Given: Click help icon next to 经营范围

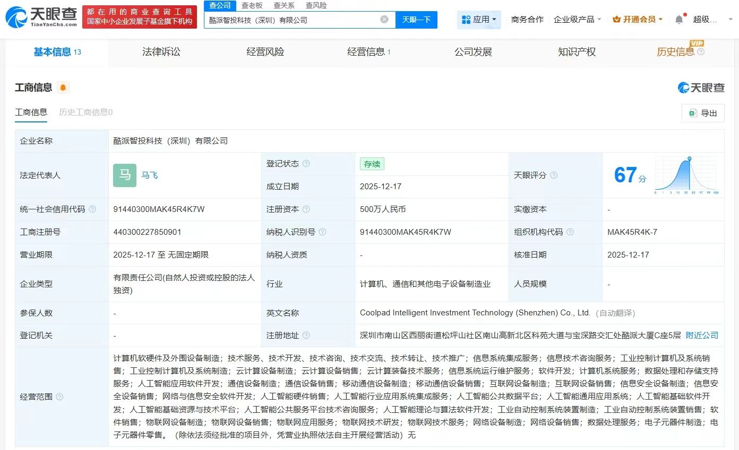Looking at the screenshot, I should [59, 396].
